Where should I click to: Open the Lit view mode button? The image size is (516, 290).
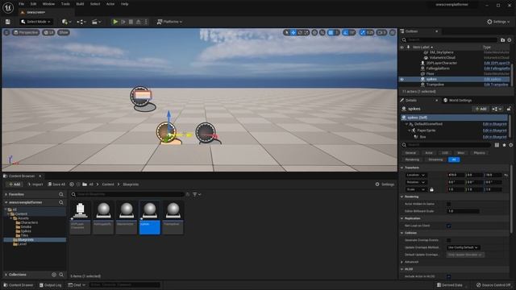click(x=48, y=32)
